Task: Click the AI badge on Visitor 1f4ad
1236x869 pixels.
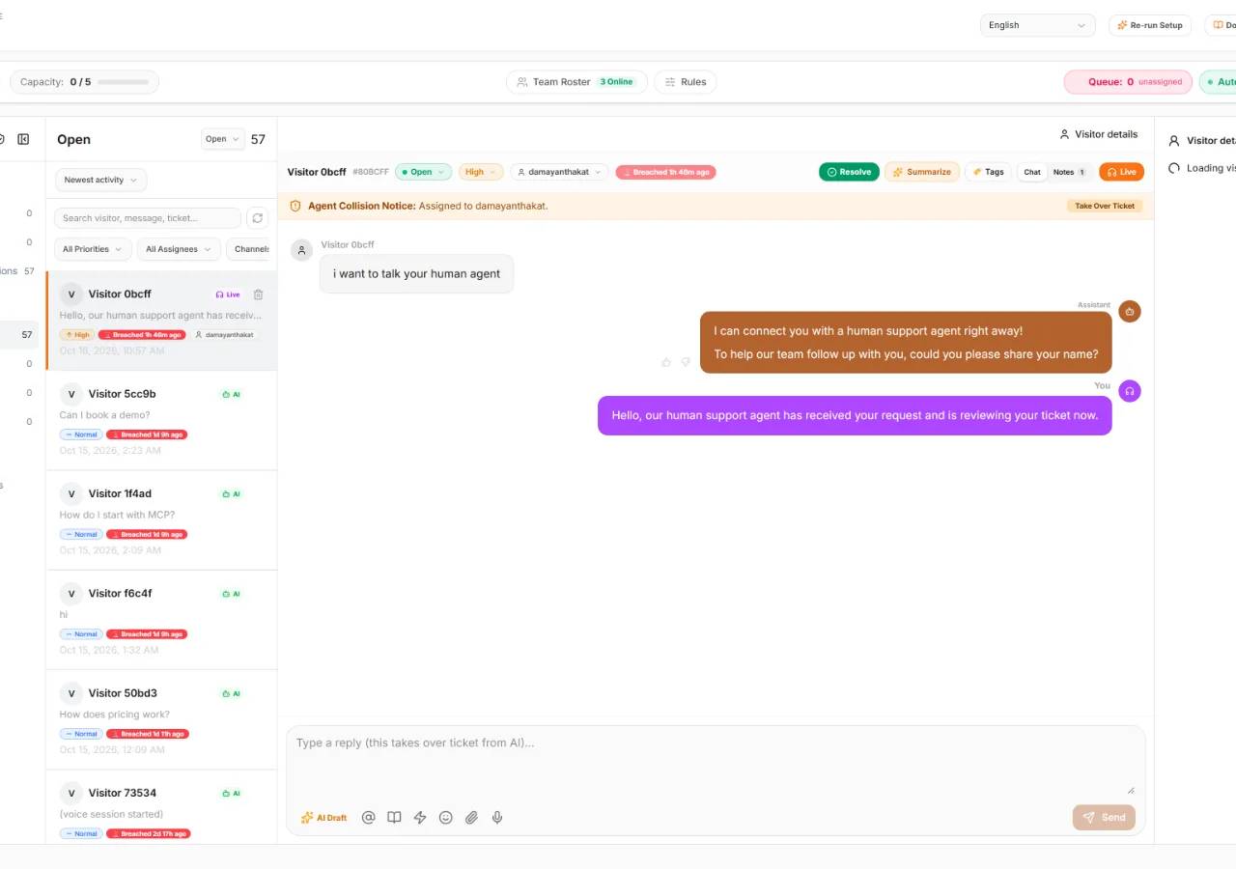Action: click(x=231, y=494)
